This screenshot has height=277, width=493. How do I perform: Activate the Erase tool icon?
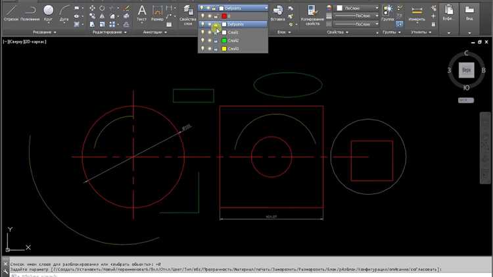click(126, 8)
